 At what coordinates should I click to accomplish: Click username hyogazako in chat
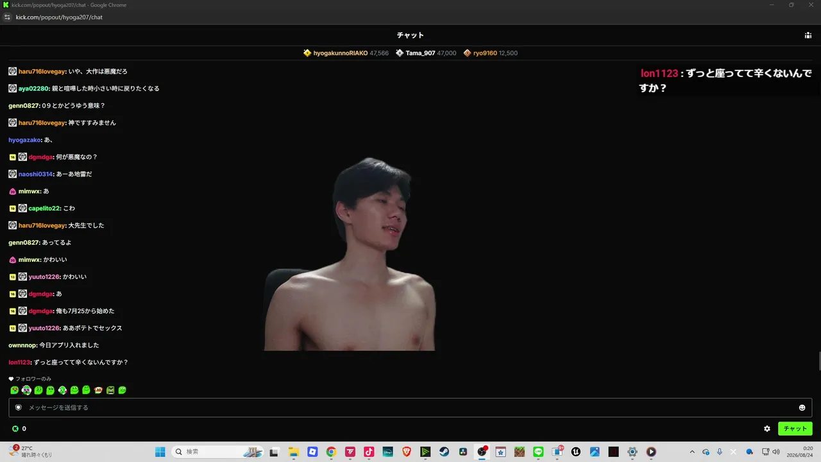click(25, 140)
